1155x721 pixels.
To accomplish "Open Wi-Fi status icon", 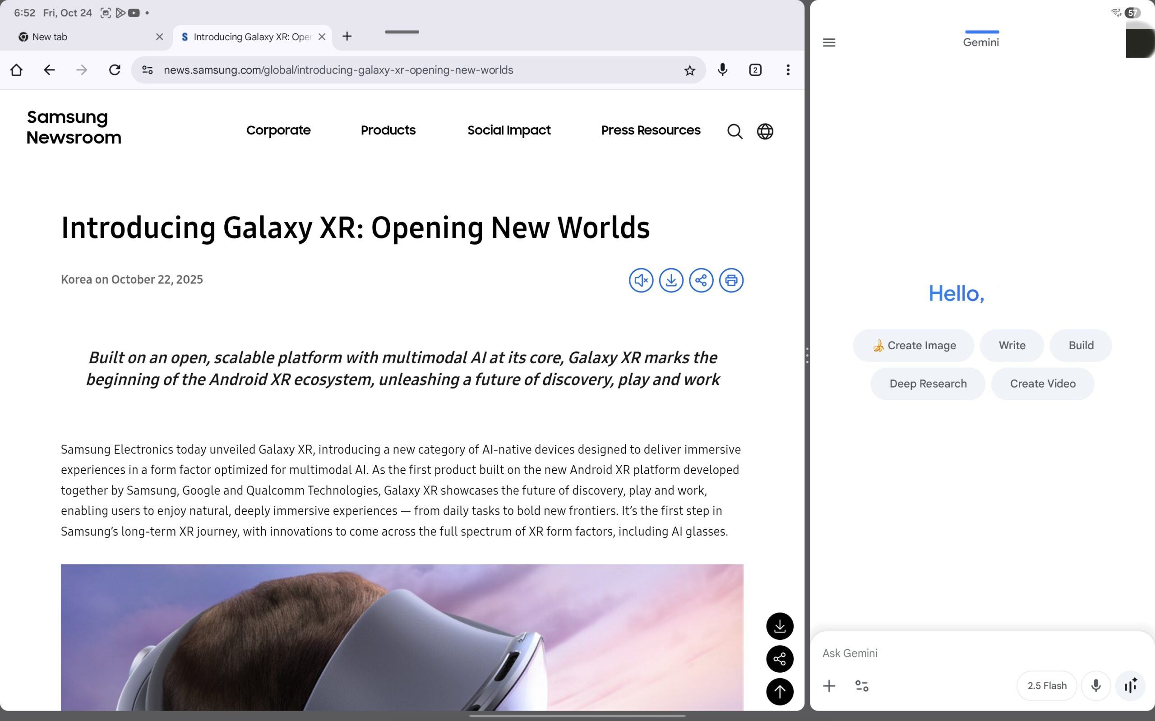I will coord(1116,13).
